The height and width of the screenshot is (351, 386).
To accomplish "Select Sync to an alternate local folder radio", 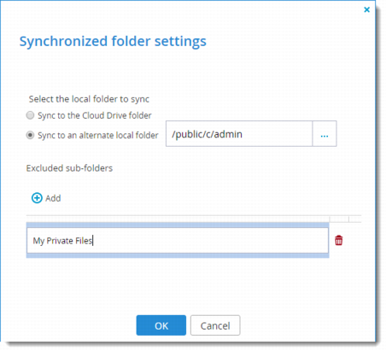I will [x=30, y=135].
